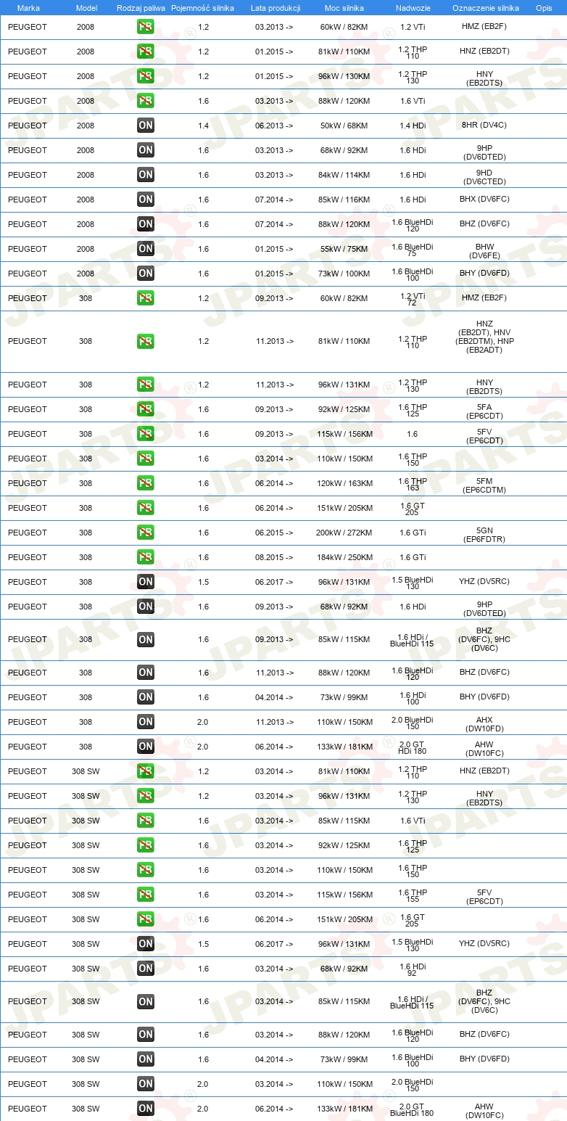The height and width of the screenshot is (1121, 567).
Task: Click the Opis column header
Action: 544,7
